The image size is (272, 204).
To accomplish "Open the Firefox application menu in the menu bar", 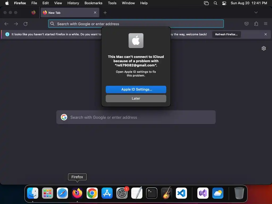I will [20, 3].
